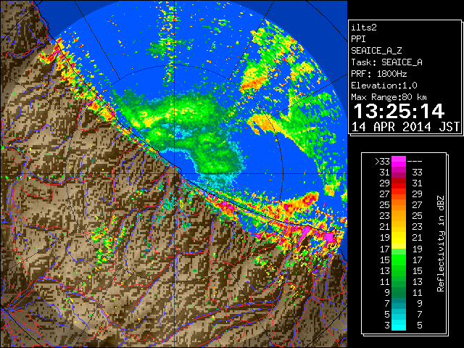Pick the bright green 15–17 dBZ swatch
This screenshot has width=464, height=348.
(399, 260)
